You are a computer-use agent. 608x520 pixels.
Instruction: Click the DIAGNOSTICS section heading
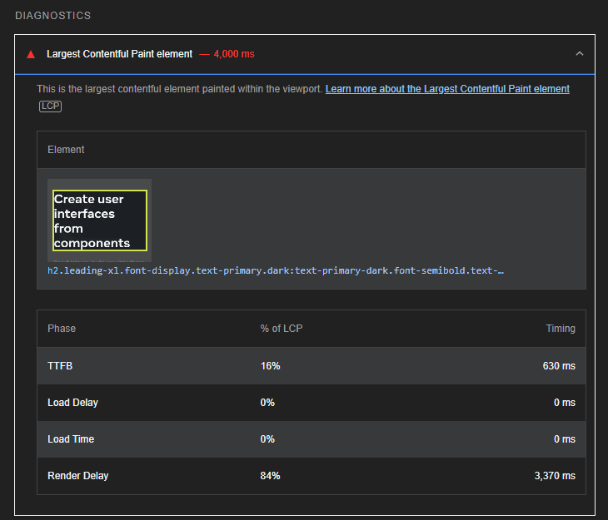(x=53, y=16)
